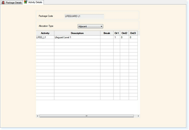The width and height of the screenshot is (189, 130).
Task: Click the Package Code label
Action: (x=46, y=16)
